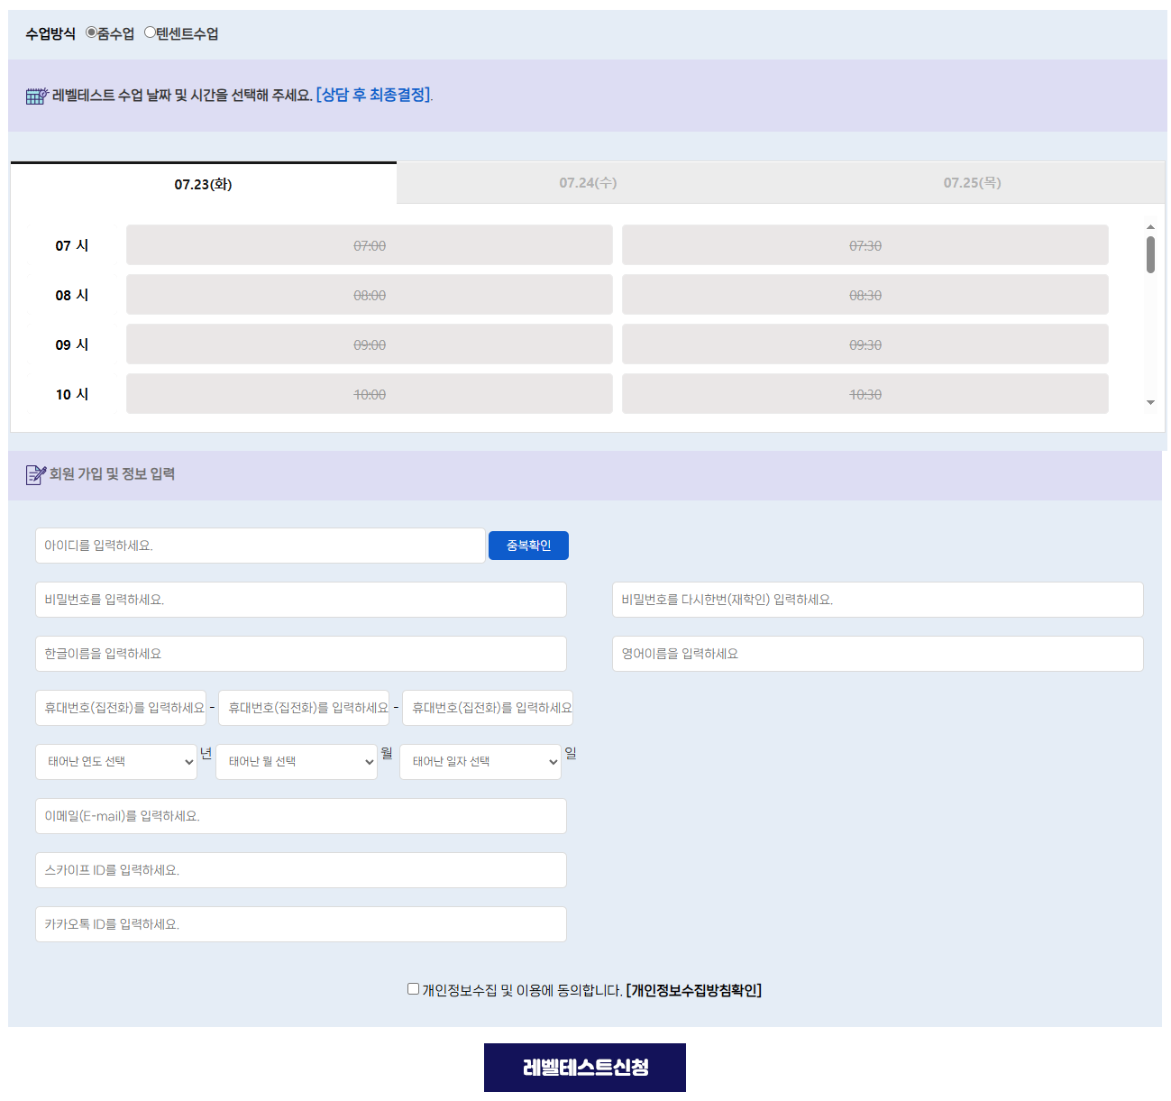Click the time slot list scrollbar thumb
The height and width of the screenshot is (1101, 1171).
click(x=1150, y=254)
